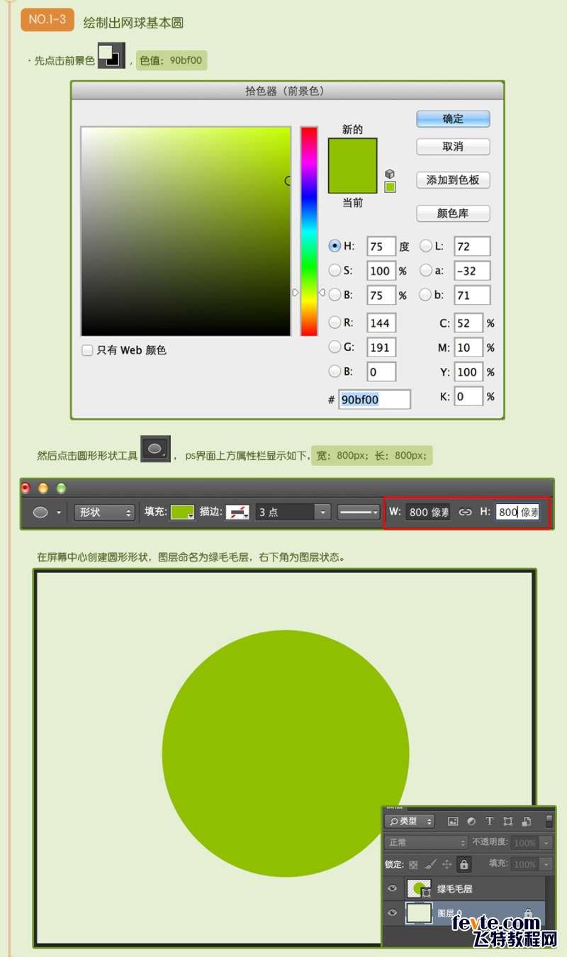Click the rainbow hue slider strip
Screen dimensions: 567x957
click(x=309, y=231)
